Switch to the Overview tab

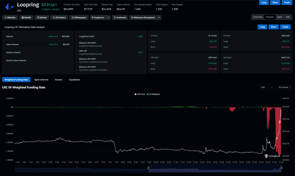258,17
